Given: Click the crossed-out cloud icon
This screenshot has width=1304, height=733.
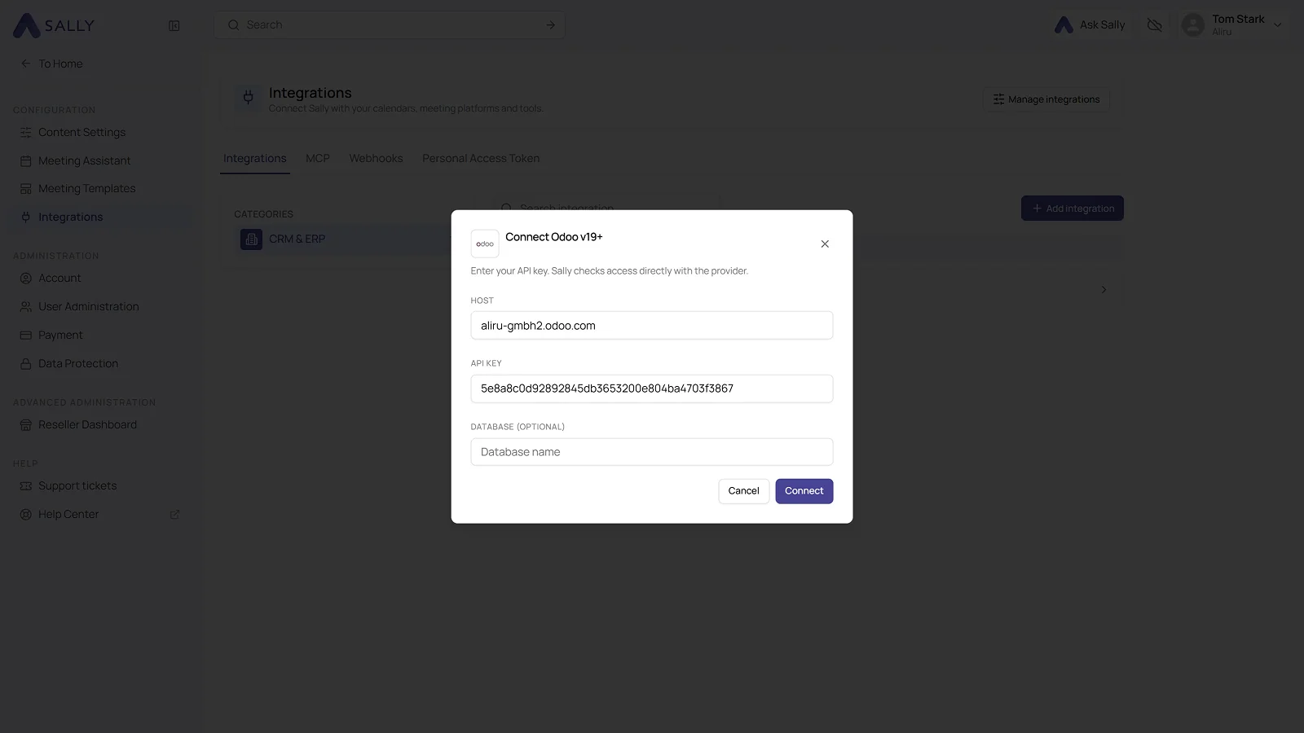Looking at the screenshot, I should pyautogui.click(x=1154, y=25).
